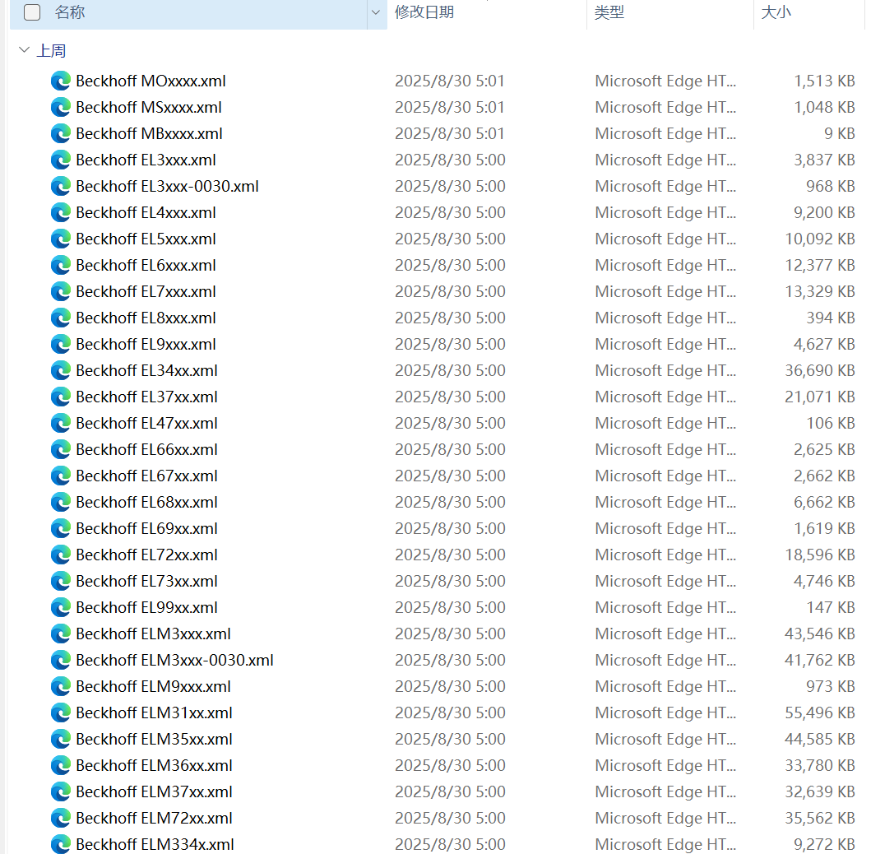Click the 36,690 KB size value
The width and height of the screenshot is (871, 854).
[820, 370]
